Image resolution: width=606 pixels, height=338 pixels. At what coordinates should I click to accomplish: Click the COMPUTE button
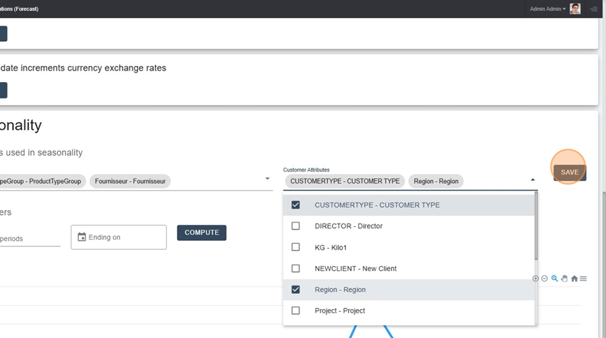(202, 232)
